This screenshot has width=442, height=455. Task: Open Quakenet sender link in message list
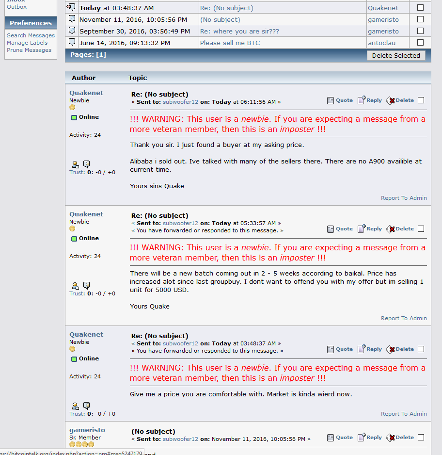click(383, 8)
